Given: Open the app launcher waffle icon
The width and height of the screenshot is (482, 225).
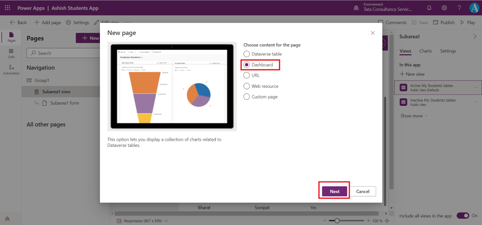Looking at the screenshot, I should click(8, 8).
